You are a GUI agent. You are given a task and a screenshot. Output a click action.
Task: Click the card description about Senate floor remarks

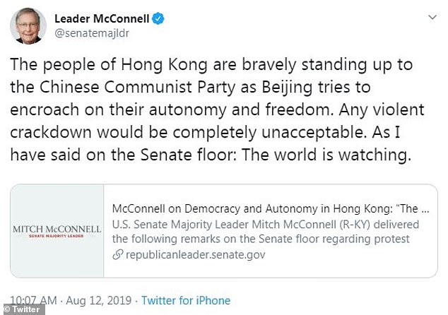(267, 231)
